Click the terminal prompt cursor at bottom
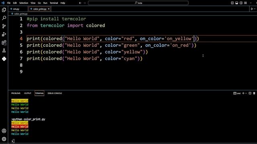The width and height of the screenshot is (257, 144). pos(13,141)
